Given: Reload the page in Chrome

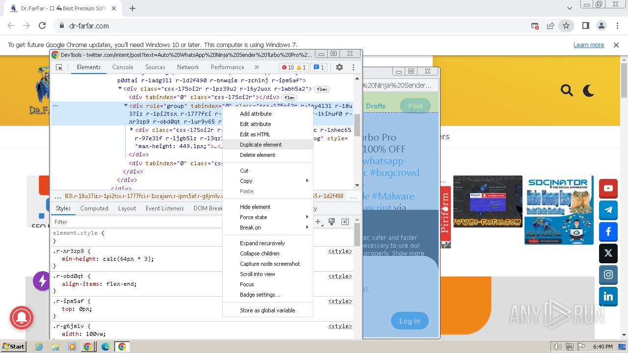Looking at the screenshot, I should pos(42,25).
